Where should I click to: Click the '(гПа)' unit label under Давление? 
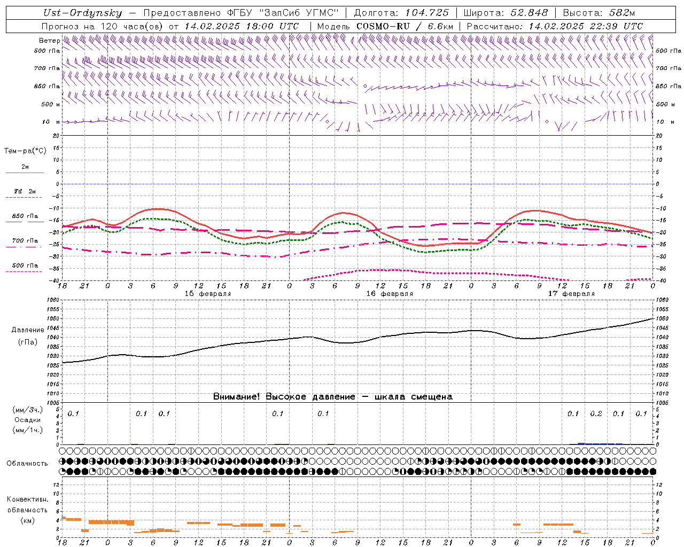point(28,342)
